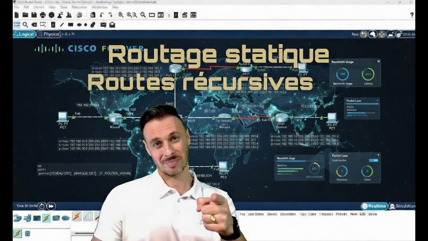This screenshot has height=241, width=428.
Task: Click the rectangle icon in the top toolbar
Action: pos(152,15)
